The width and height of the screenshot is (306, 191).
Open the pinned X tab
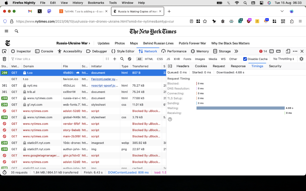[40, 11]
